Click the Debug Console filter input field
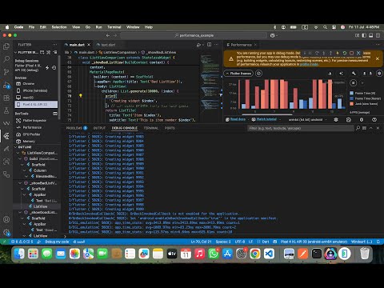 [301, 128]
